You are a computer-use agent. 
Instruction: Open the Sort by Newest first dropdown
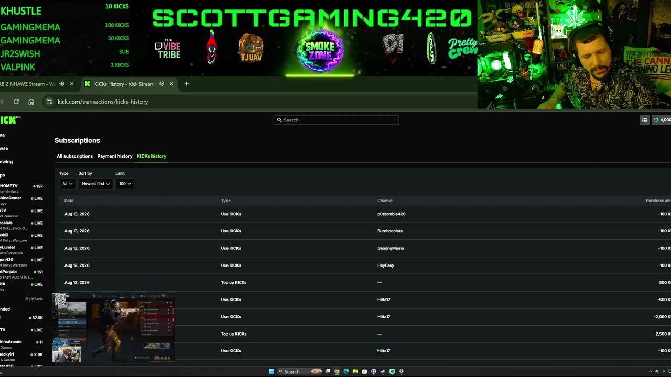click(95, 184)
